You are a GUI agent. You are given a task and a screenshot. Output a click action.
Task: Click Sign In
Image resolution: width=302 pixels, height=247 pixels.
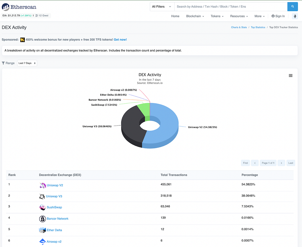click(278, 16)
